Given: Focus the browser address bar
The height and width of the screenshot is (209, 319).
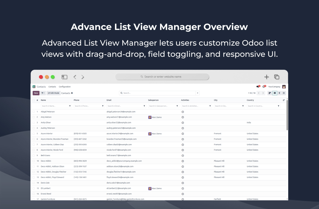Looking at the screenshot, I should [162, 77].
